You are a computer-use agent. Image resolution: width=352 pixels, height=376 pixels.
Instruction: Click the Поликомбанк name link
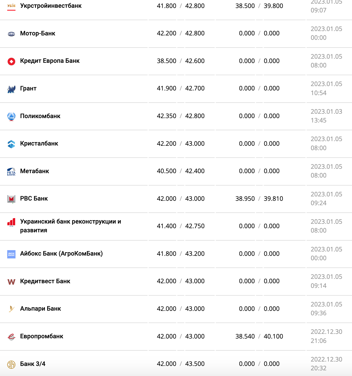40,116
